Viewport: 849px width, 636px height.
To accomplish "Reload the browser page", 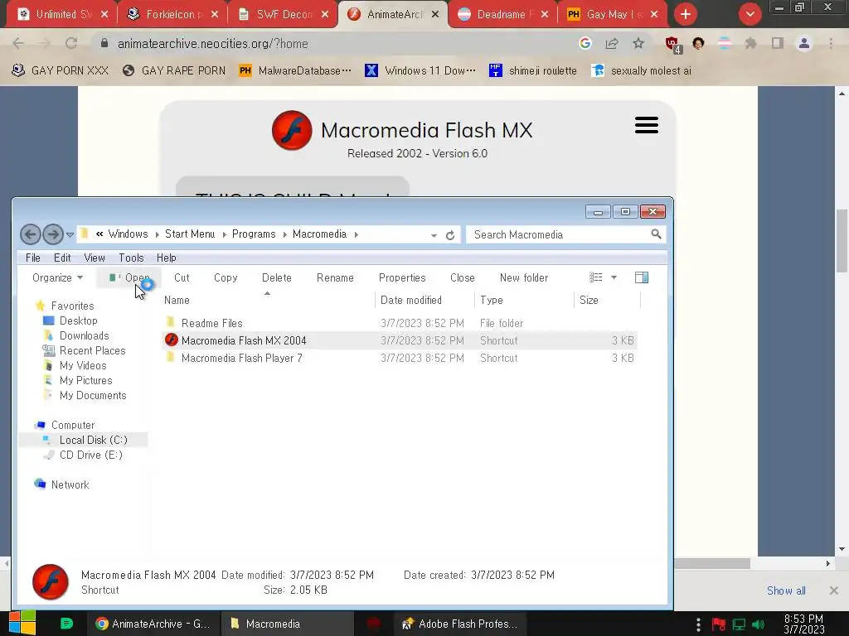I will click(71, 43).
